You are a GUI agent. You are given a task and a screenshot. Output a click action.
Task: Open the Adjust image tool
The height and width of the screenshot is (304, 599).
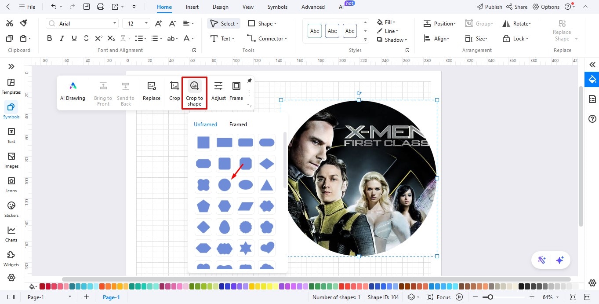pyautogui.click(x=218, y=91)
